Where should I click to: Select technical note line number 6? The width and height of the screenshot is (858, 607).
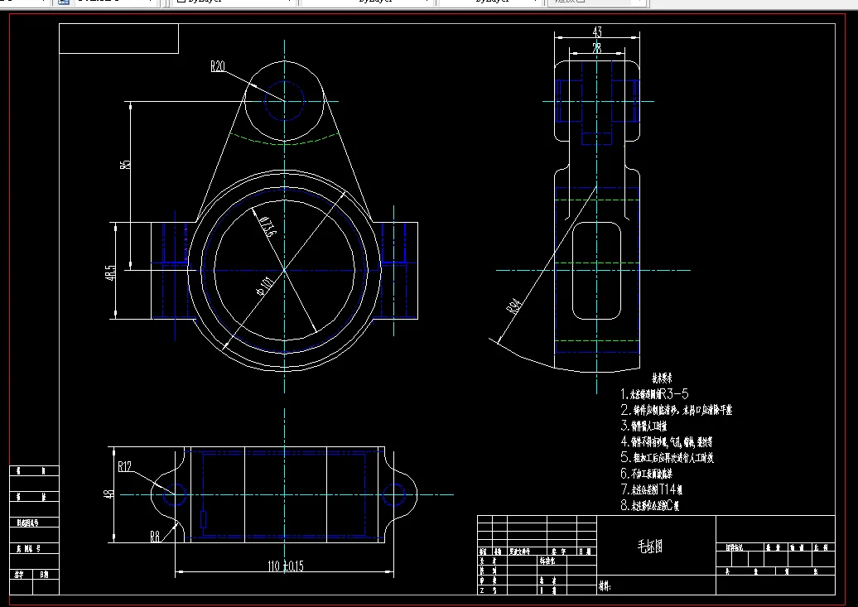(x=646, y=474)
